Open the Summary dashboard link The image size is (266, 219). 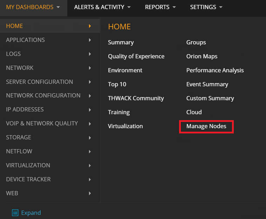(121, 42)
